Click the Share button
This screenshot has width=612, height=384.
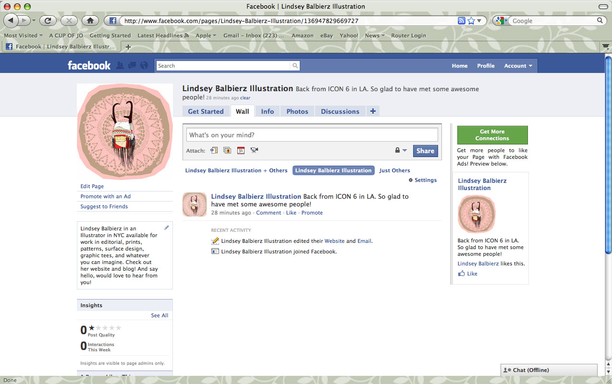point(425,151)
